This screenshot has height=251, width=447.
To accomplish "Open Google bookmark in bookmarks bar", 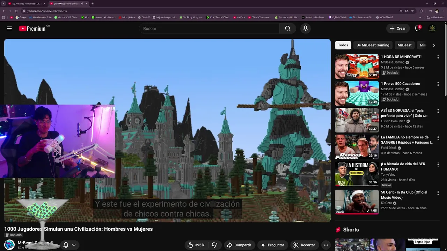I will (x=21, y=17).
